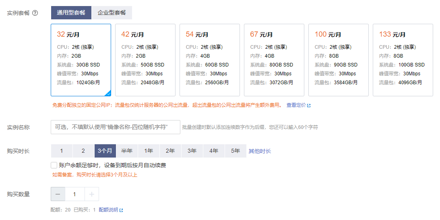440x220 pixels.
Task: Select the 100 元/月 plan card
Action: [x=339, y=60]
